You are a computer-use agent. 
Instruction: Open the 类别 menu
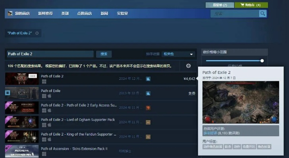tap(65, 13)
